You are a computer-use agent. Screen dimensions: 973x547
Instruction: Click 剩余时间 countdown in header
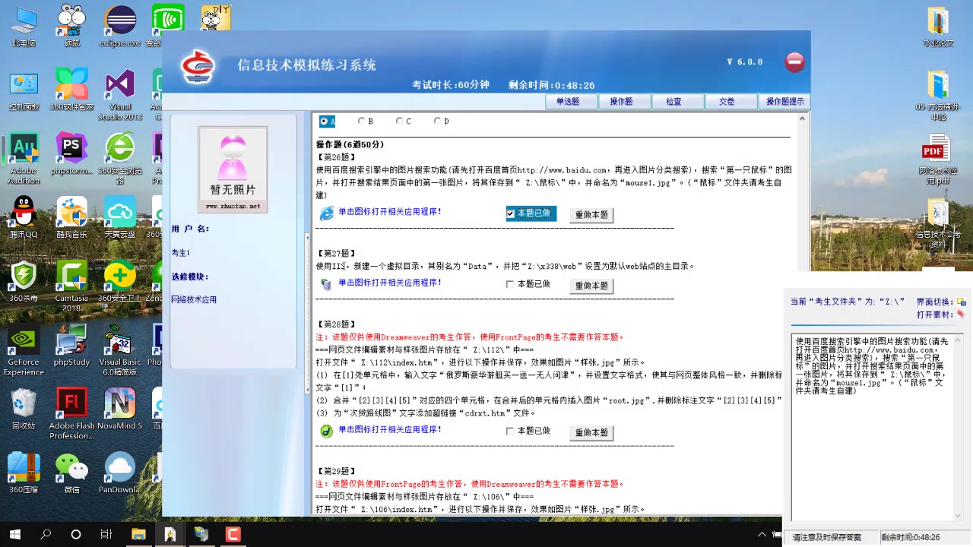pos(552,85)
